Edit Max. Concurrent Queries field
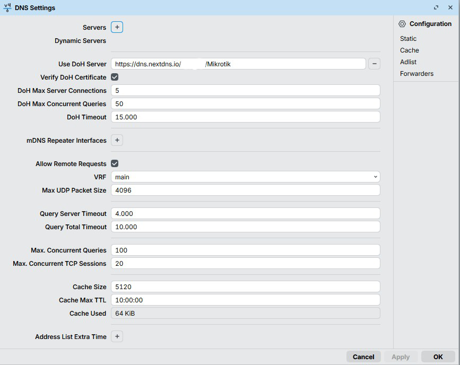 coord(246,250)
